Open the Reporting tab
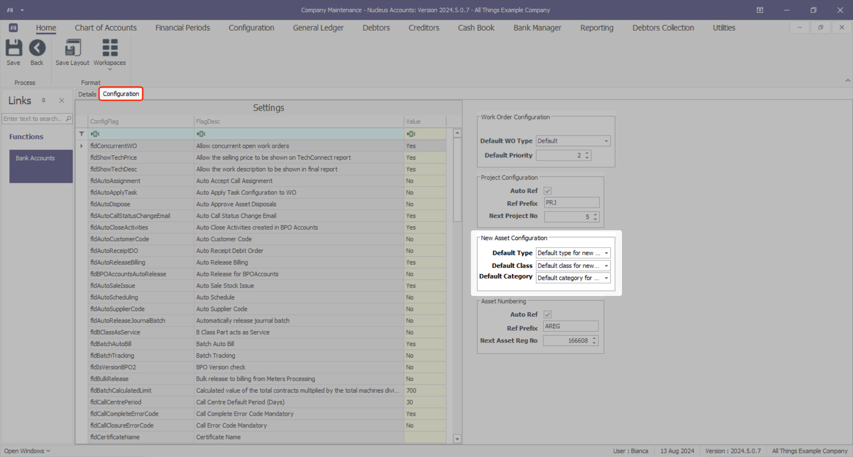This screenshot has height=457, width=853. point(597,28)
